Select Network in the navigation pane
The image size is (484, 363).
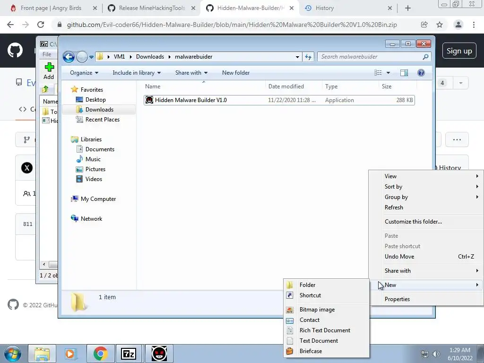pyautogui.click(x=91, y=219)
